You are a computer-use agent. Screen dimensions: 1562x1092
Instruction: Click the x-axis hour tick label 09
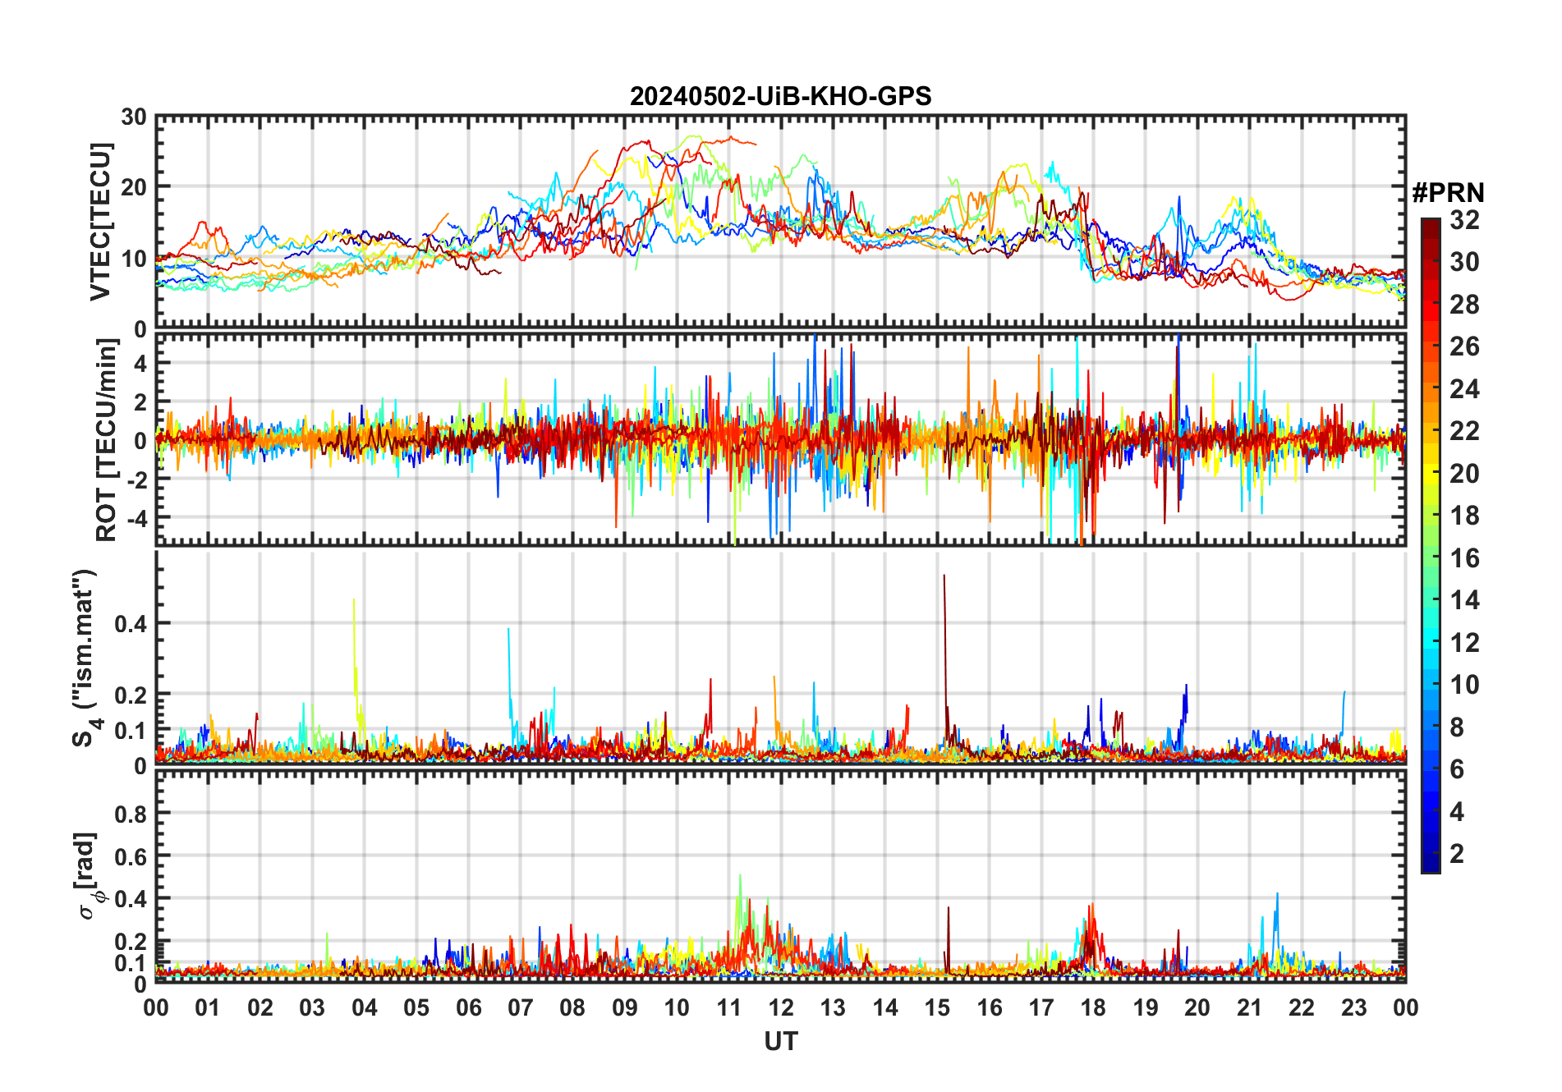point(625,1007)
